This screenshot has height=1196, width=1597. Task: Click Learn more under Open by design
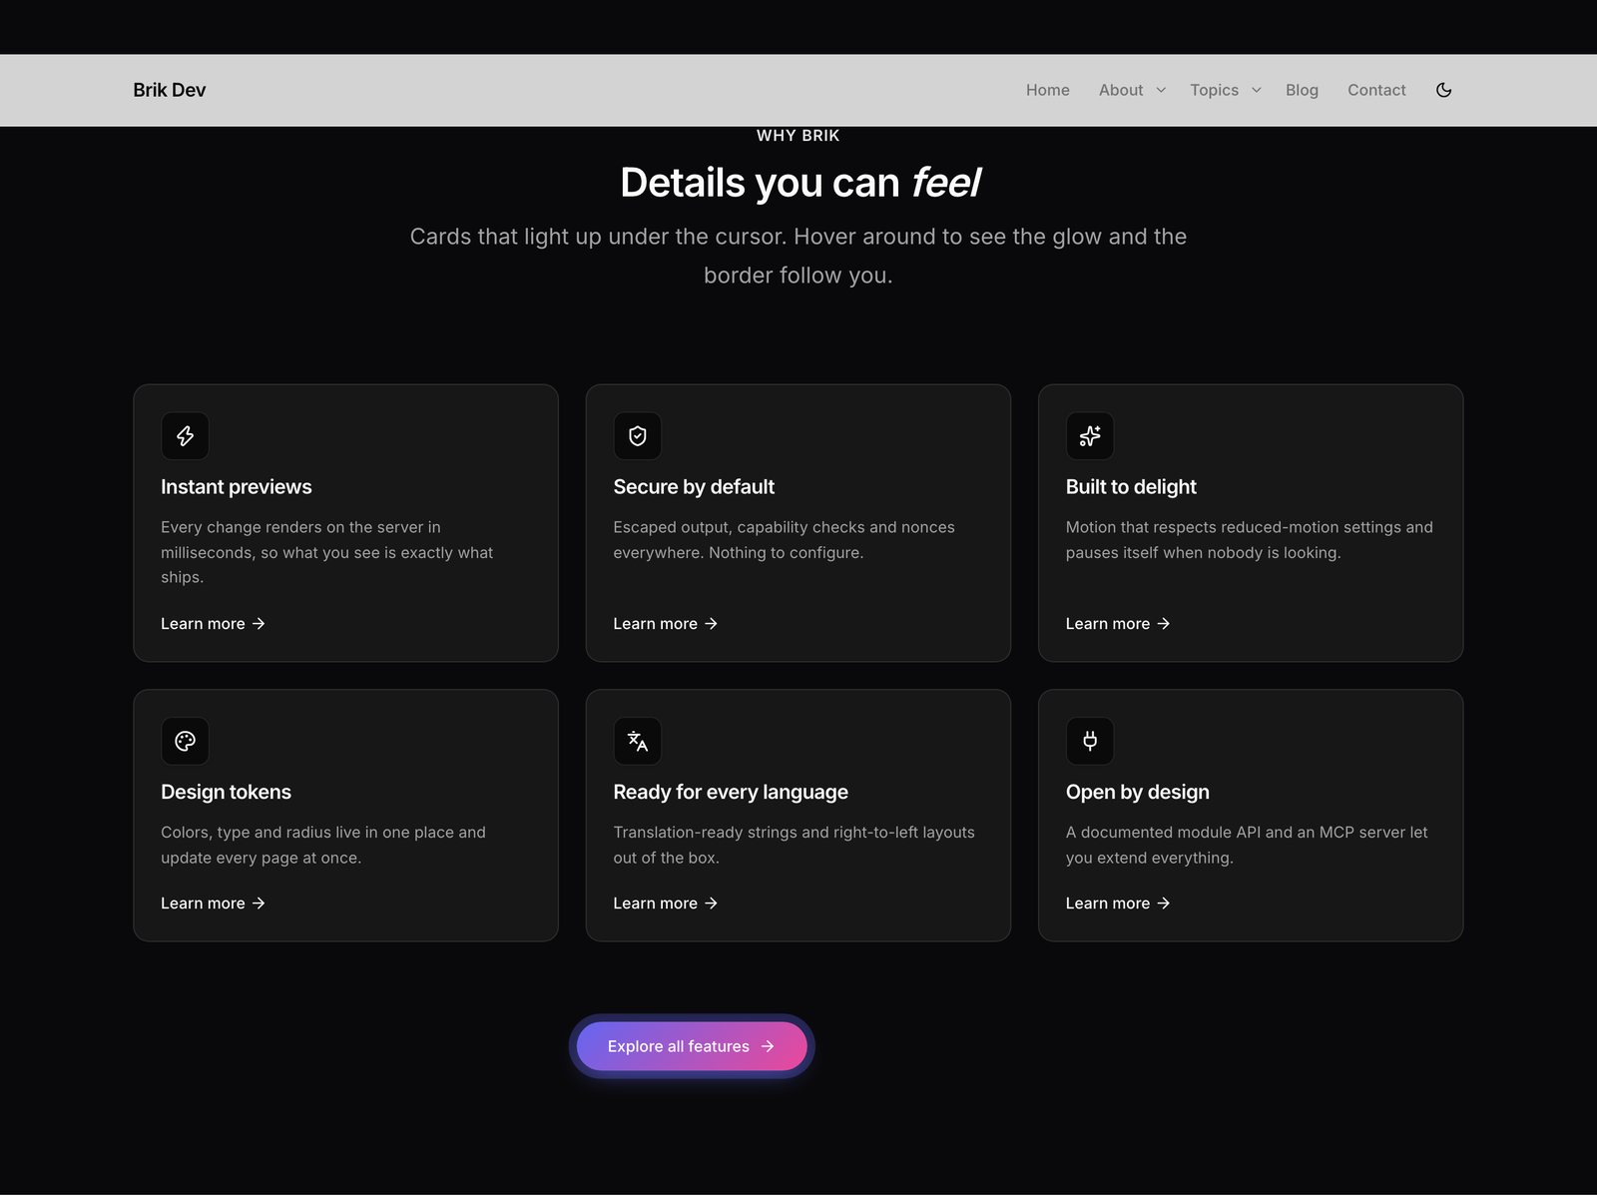tap(1118, 902)
